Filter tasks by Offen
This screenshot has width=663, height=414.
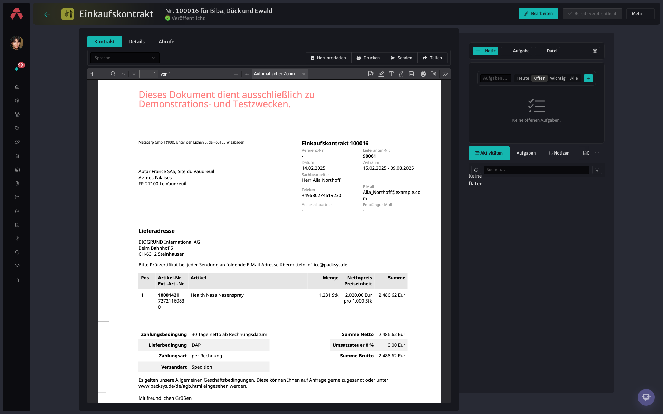click(x=539, y=78)
